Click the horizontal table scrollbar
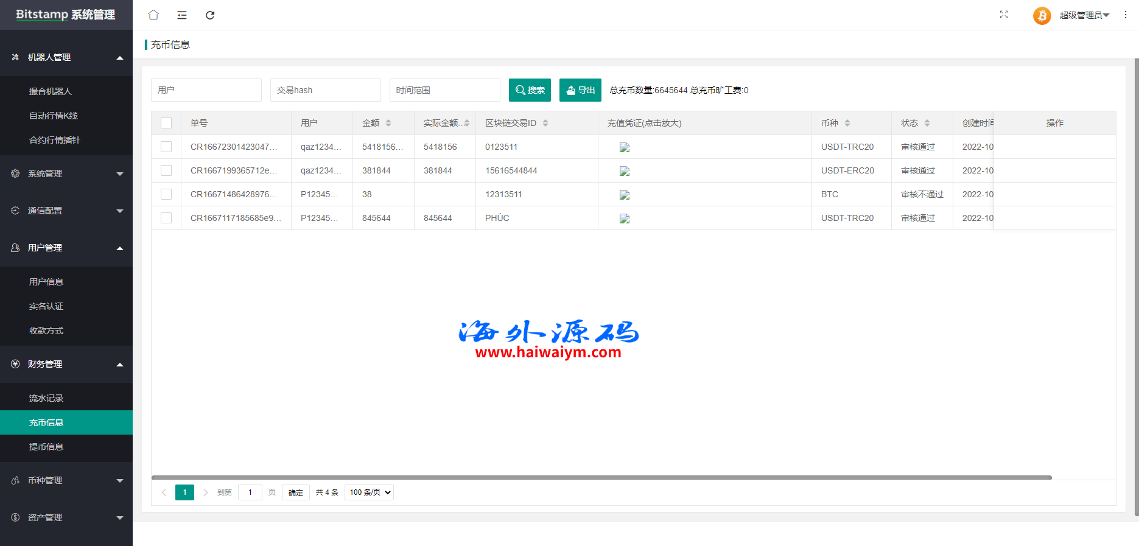 (x=601, y=478)
